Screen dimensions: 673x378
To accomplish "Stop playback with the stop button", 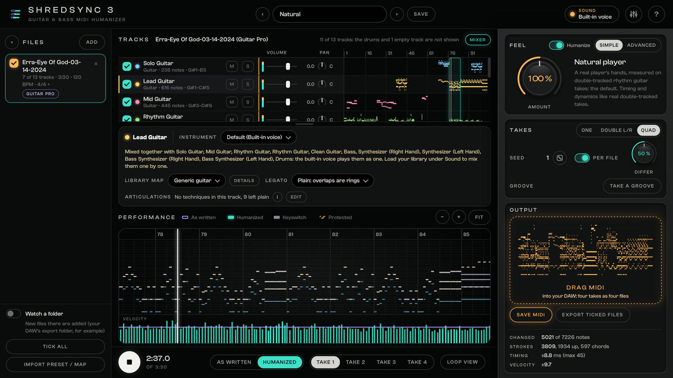I will (129, 362).
